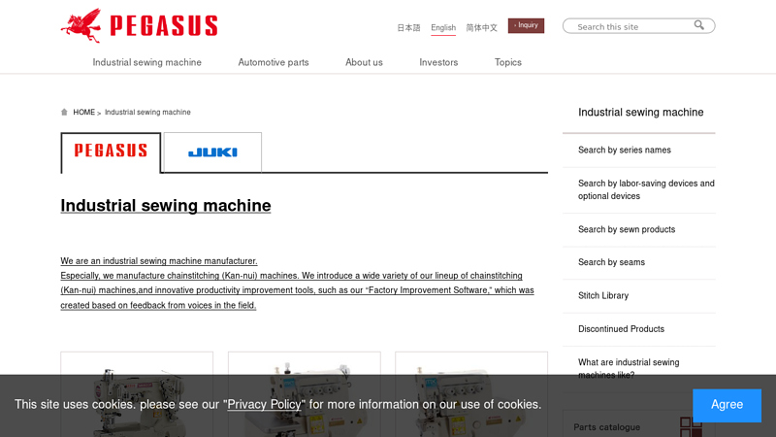Viewport: 776px width, 437px height.
Task: Select English language option
Action: click(x=443, y=27)
